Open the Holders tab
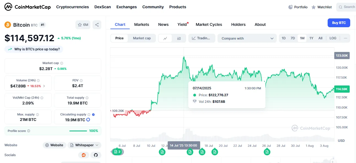This screenshot has width=356, height=163. pos(238,24)
